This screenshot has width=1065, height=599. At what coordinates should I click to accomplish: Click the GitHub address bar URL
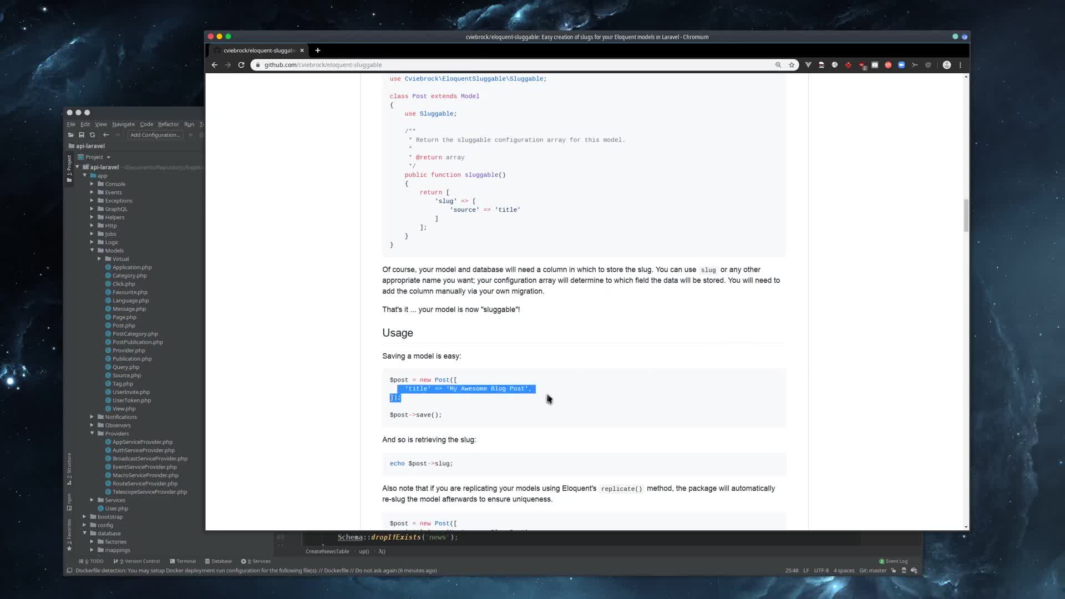point(323,65)
